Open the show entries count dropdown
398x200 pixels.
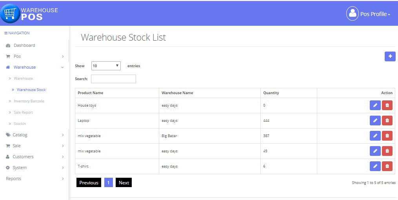(106, 66)
